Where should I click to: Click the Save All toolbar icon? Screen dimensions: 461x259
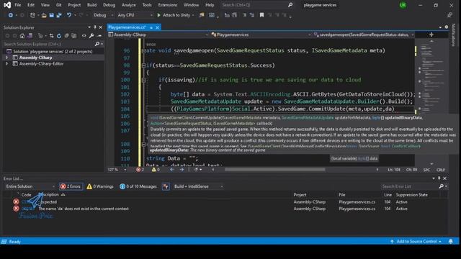(59, 15)
